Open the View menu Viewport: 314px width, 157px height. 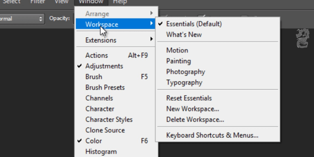pos(61,2)
